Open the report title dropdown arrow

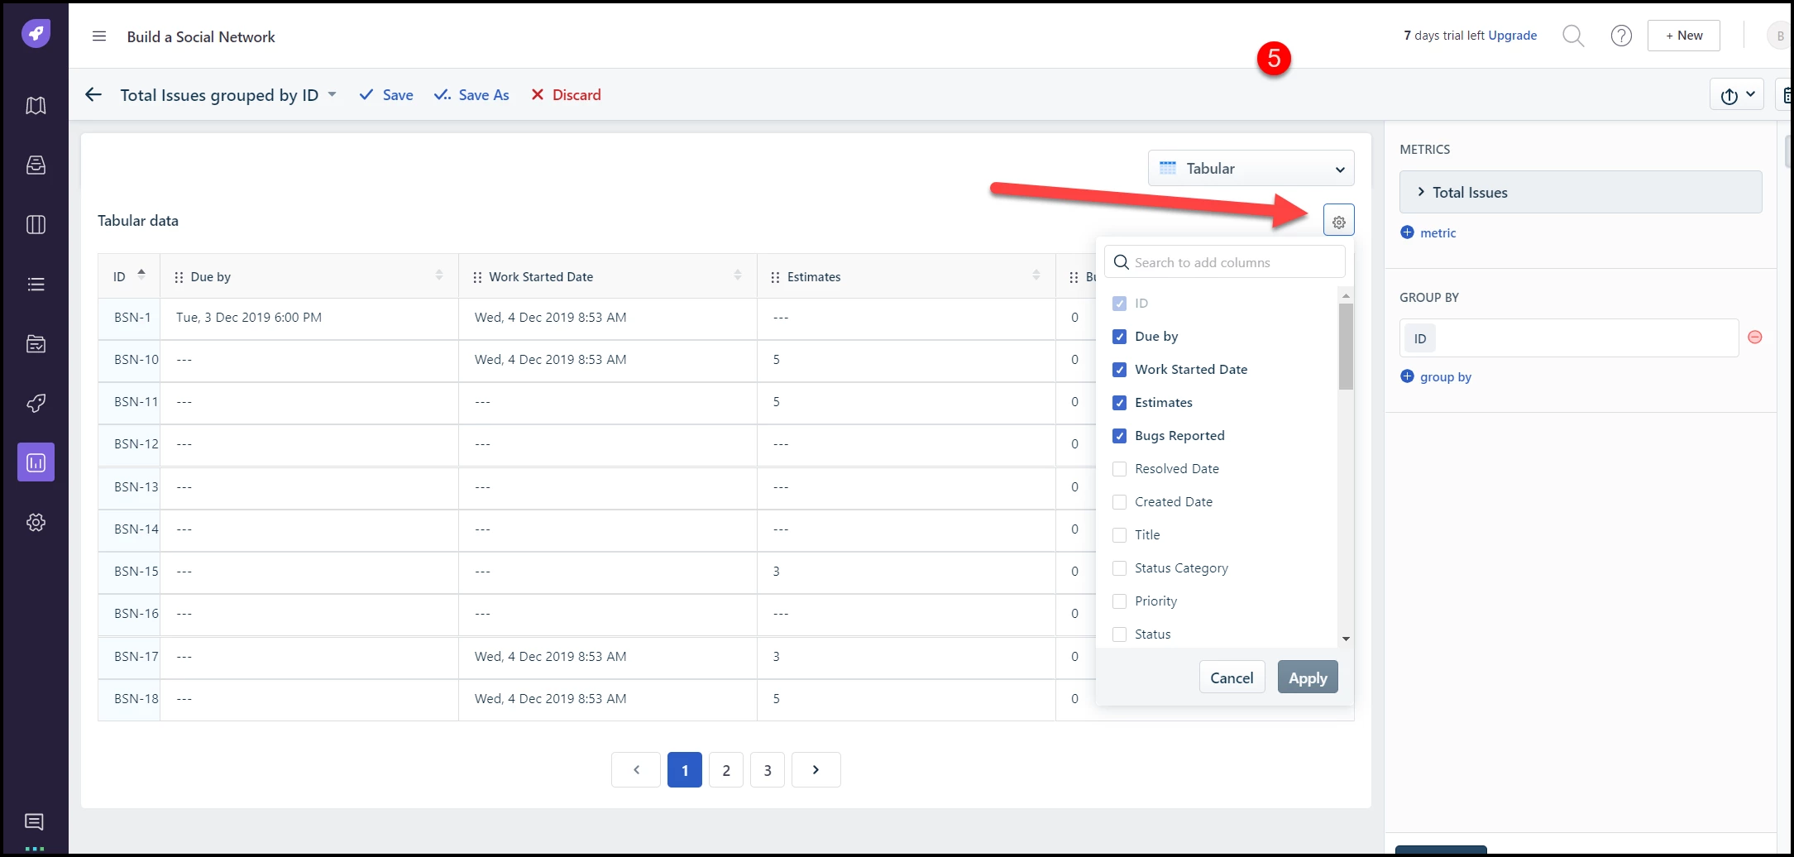pos(332,94)
